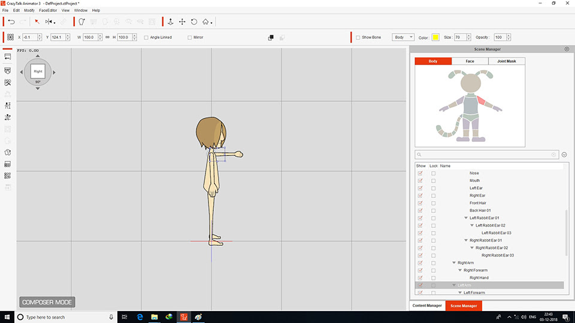Click the overlapping shapes layer sidebar icon
This screenshot has height=323, width=575.
[x=8, y=153]
